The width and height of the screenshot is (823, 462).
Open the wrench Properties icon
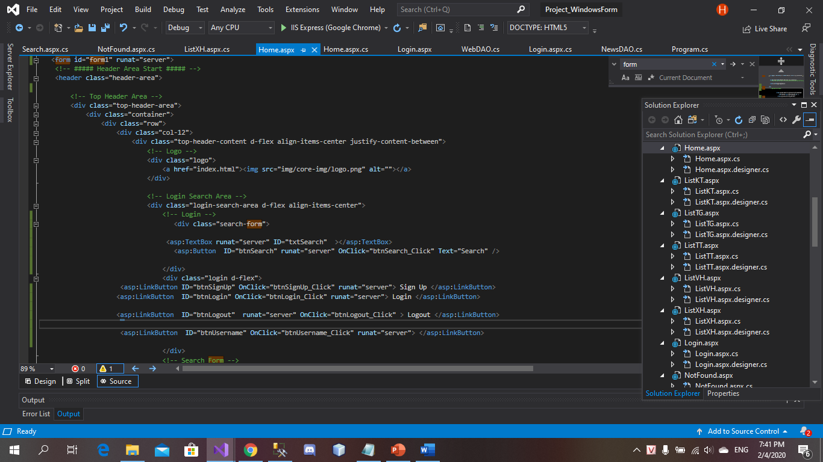coord(796,120)
